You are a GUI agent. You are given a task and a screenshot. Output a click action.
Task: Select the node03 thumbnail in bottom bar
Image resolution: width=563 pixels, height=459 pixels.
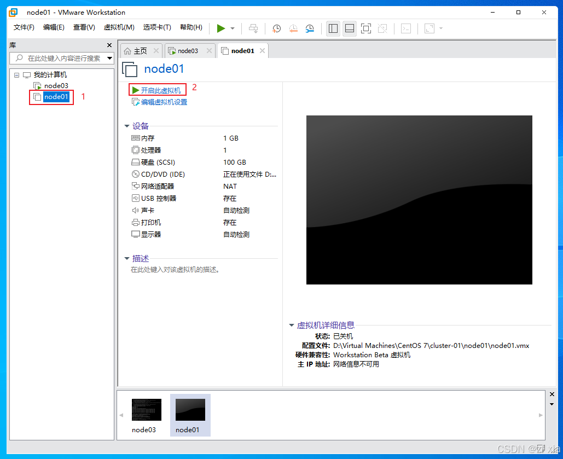(x=146, y=415)
